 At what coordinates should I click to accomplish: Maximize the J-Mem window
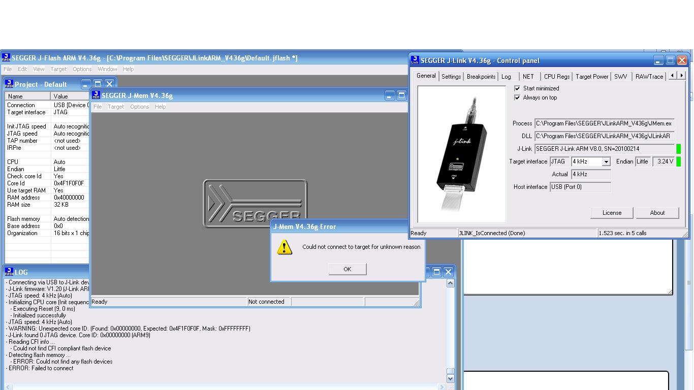point(401,95)
